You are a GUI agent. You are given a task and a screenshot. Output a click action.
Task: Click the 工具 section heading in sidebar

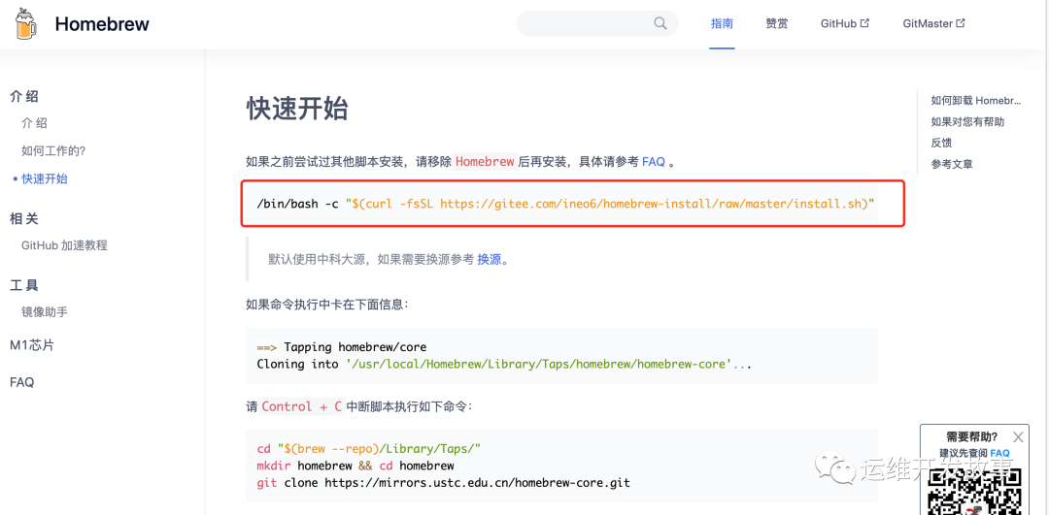coord(24,285)
